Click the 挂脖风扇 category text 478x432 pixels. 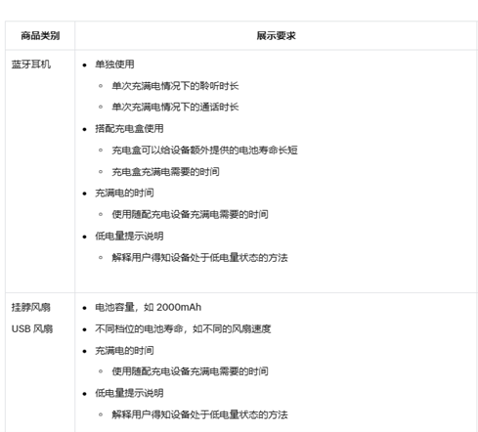point(31,307)
